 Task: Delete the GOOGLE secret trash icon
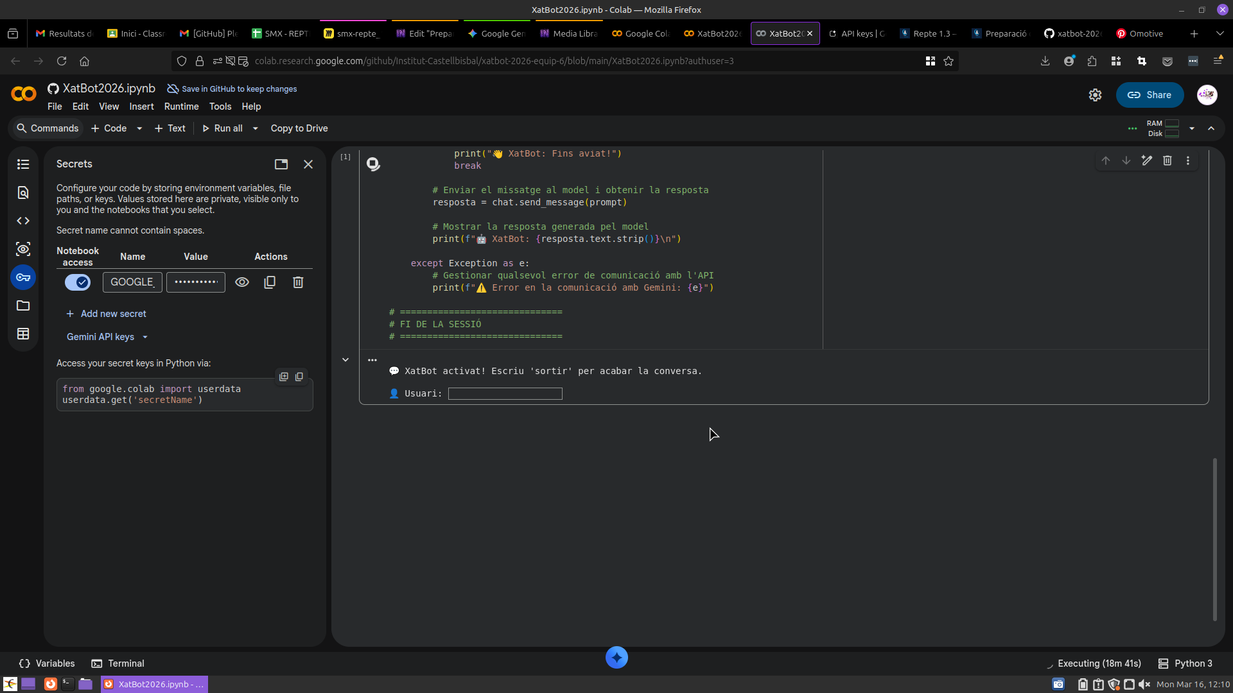pyautogui.click(x=298, y=282)
